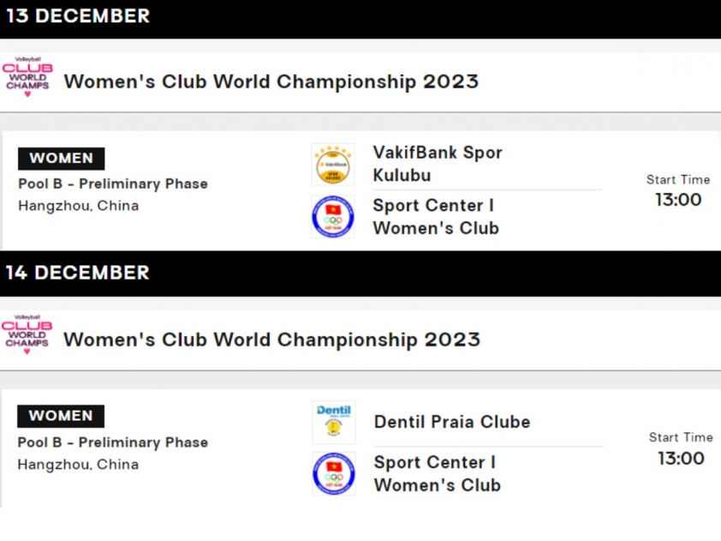
Task: Click the Sport Center I crest in the 14 December match
Action: (334, 474)
